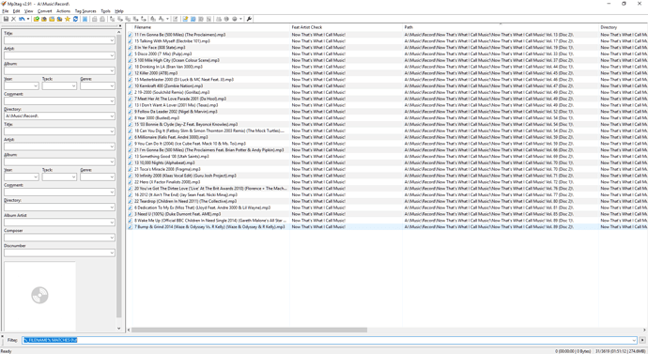
Task: Click the Favorites star icon
Action: pos(67,19)
